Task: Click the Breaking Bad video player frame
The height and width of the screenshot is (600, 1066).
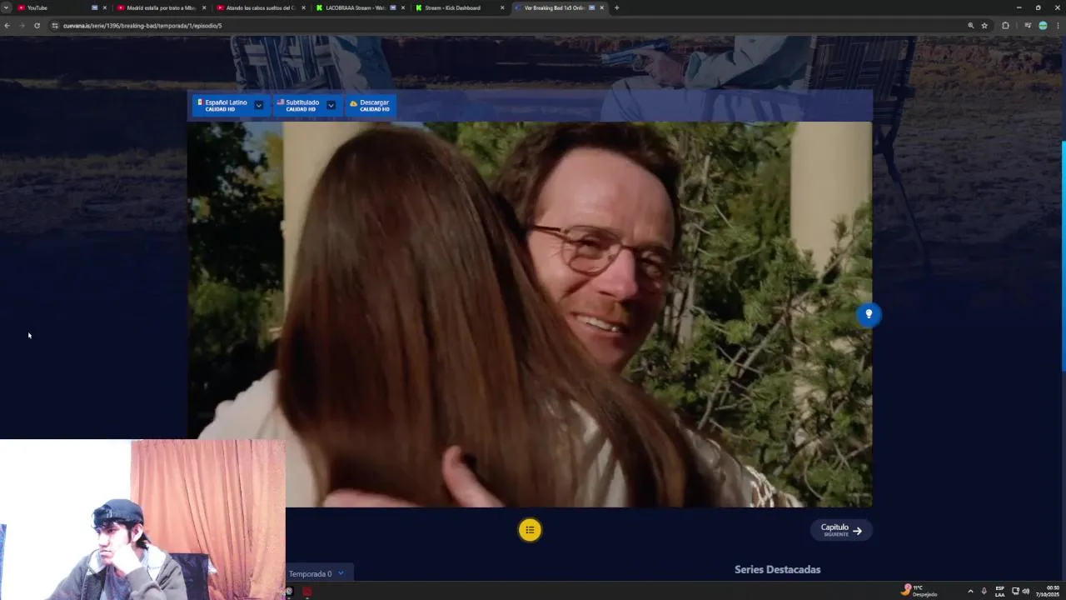Action: pyautogui.click(x=530, y=314)
